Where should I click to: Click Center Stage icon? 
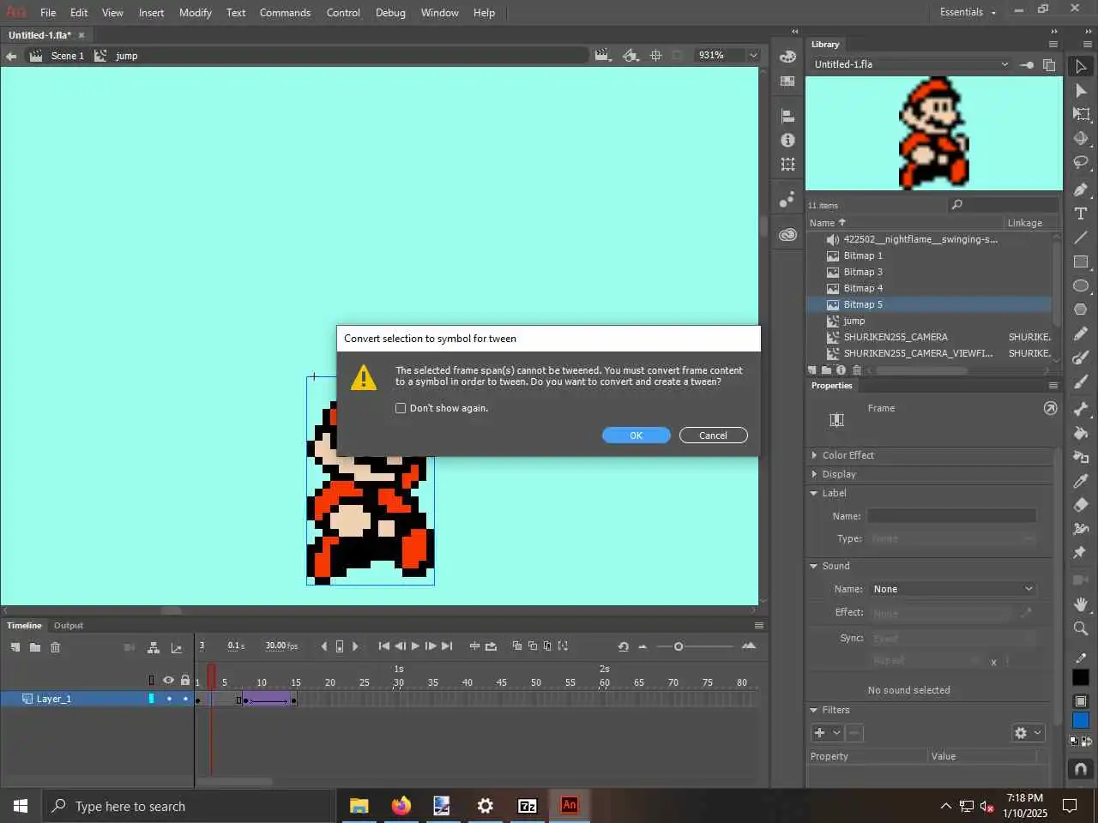point(656,56)
